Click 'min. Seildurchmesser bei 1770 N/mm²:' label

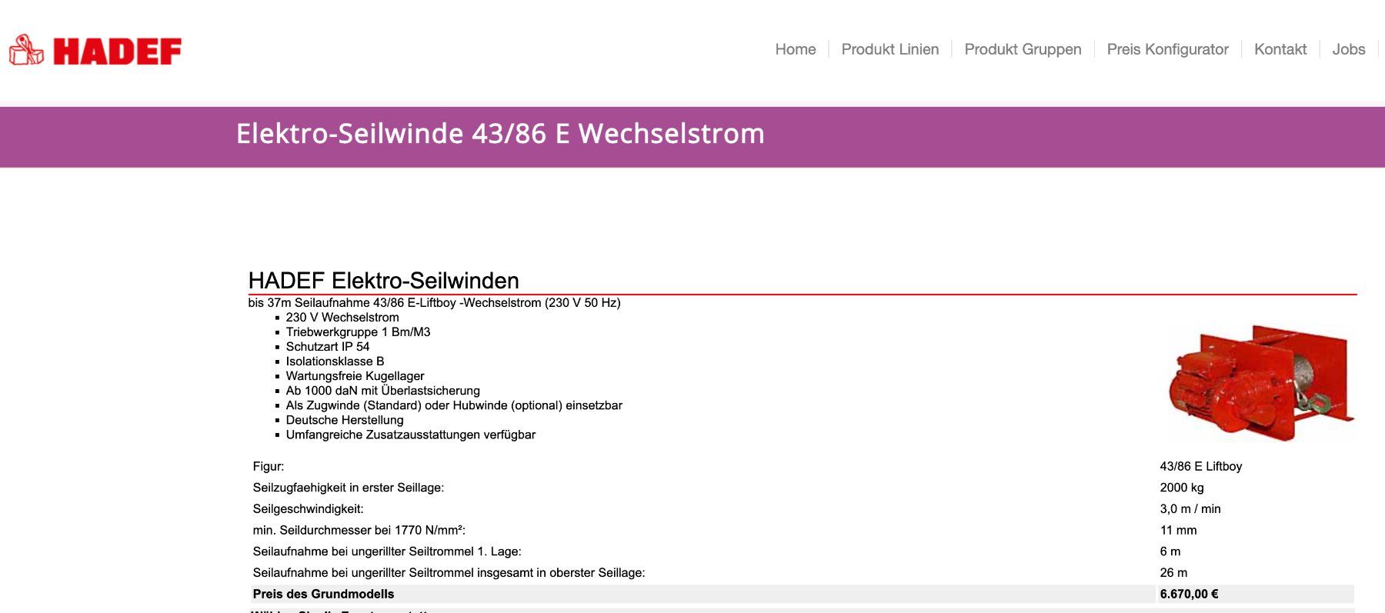(x=359, y=530)
